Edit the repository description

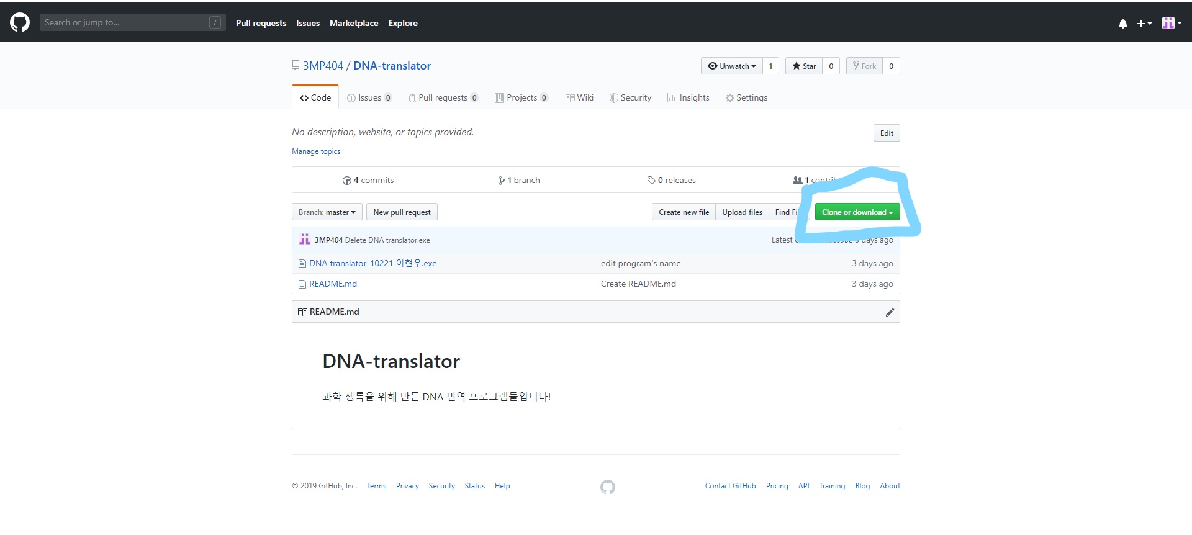pyautogui.click(x=887, y=133)
